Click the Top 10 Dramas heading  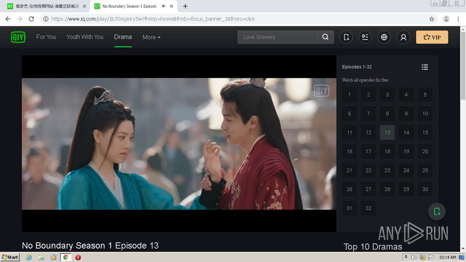(x=373, y=247)
